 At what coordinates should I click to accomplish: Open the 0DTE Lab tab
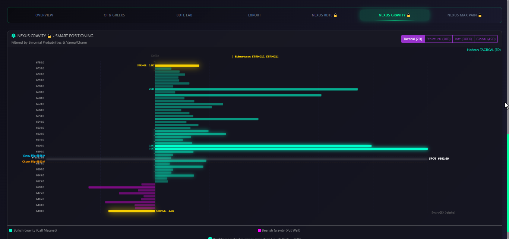coord(184,15)
